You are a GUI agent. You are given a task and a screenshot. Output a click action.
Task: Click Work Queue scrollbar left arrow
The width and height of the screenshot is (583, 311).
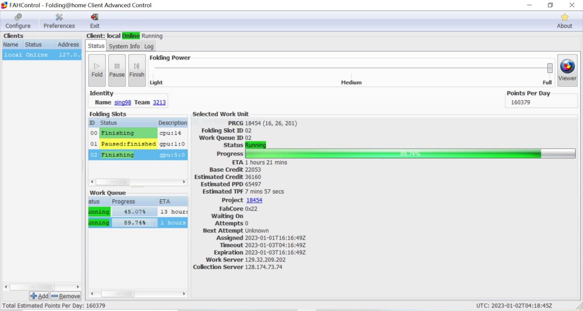point(92,294)
